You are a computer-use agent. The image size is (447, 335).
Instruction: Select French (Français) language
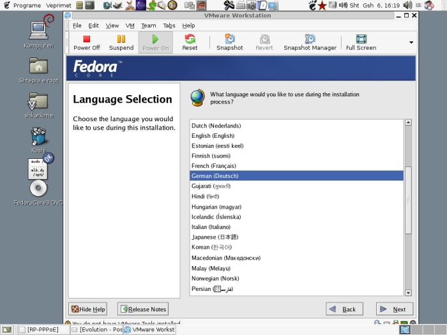point(296,166)
